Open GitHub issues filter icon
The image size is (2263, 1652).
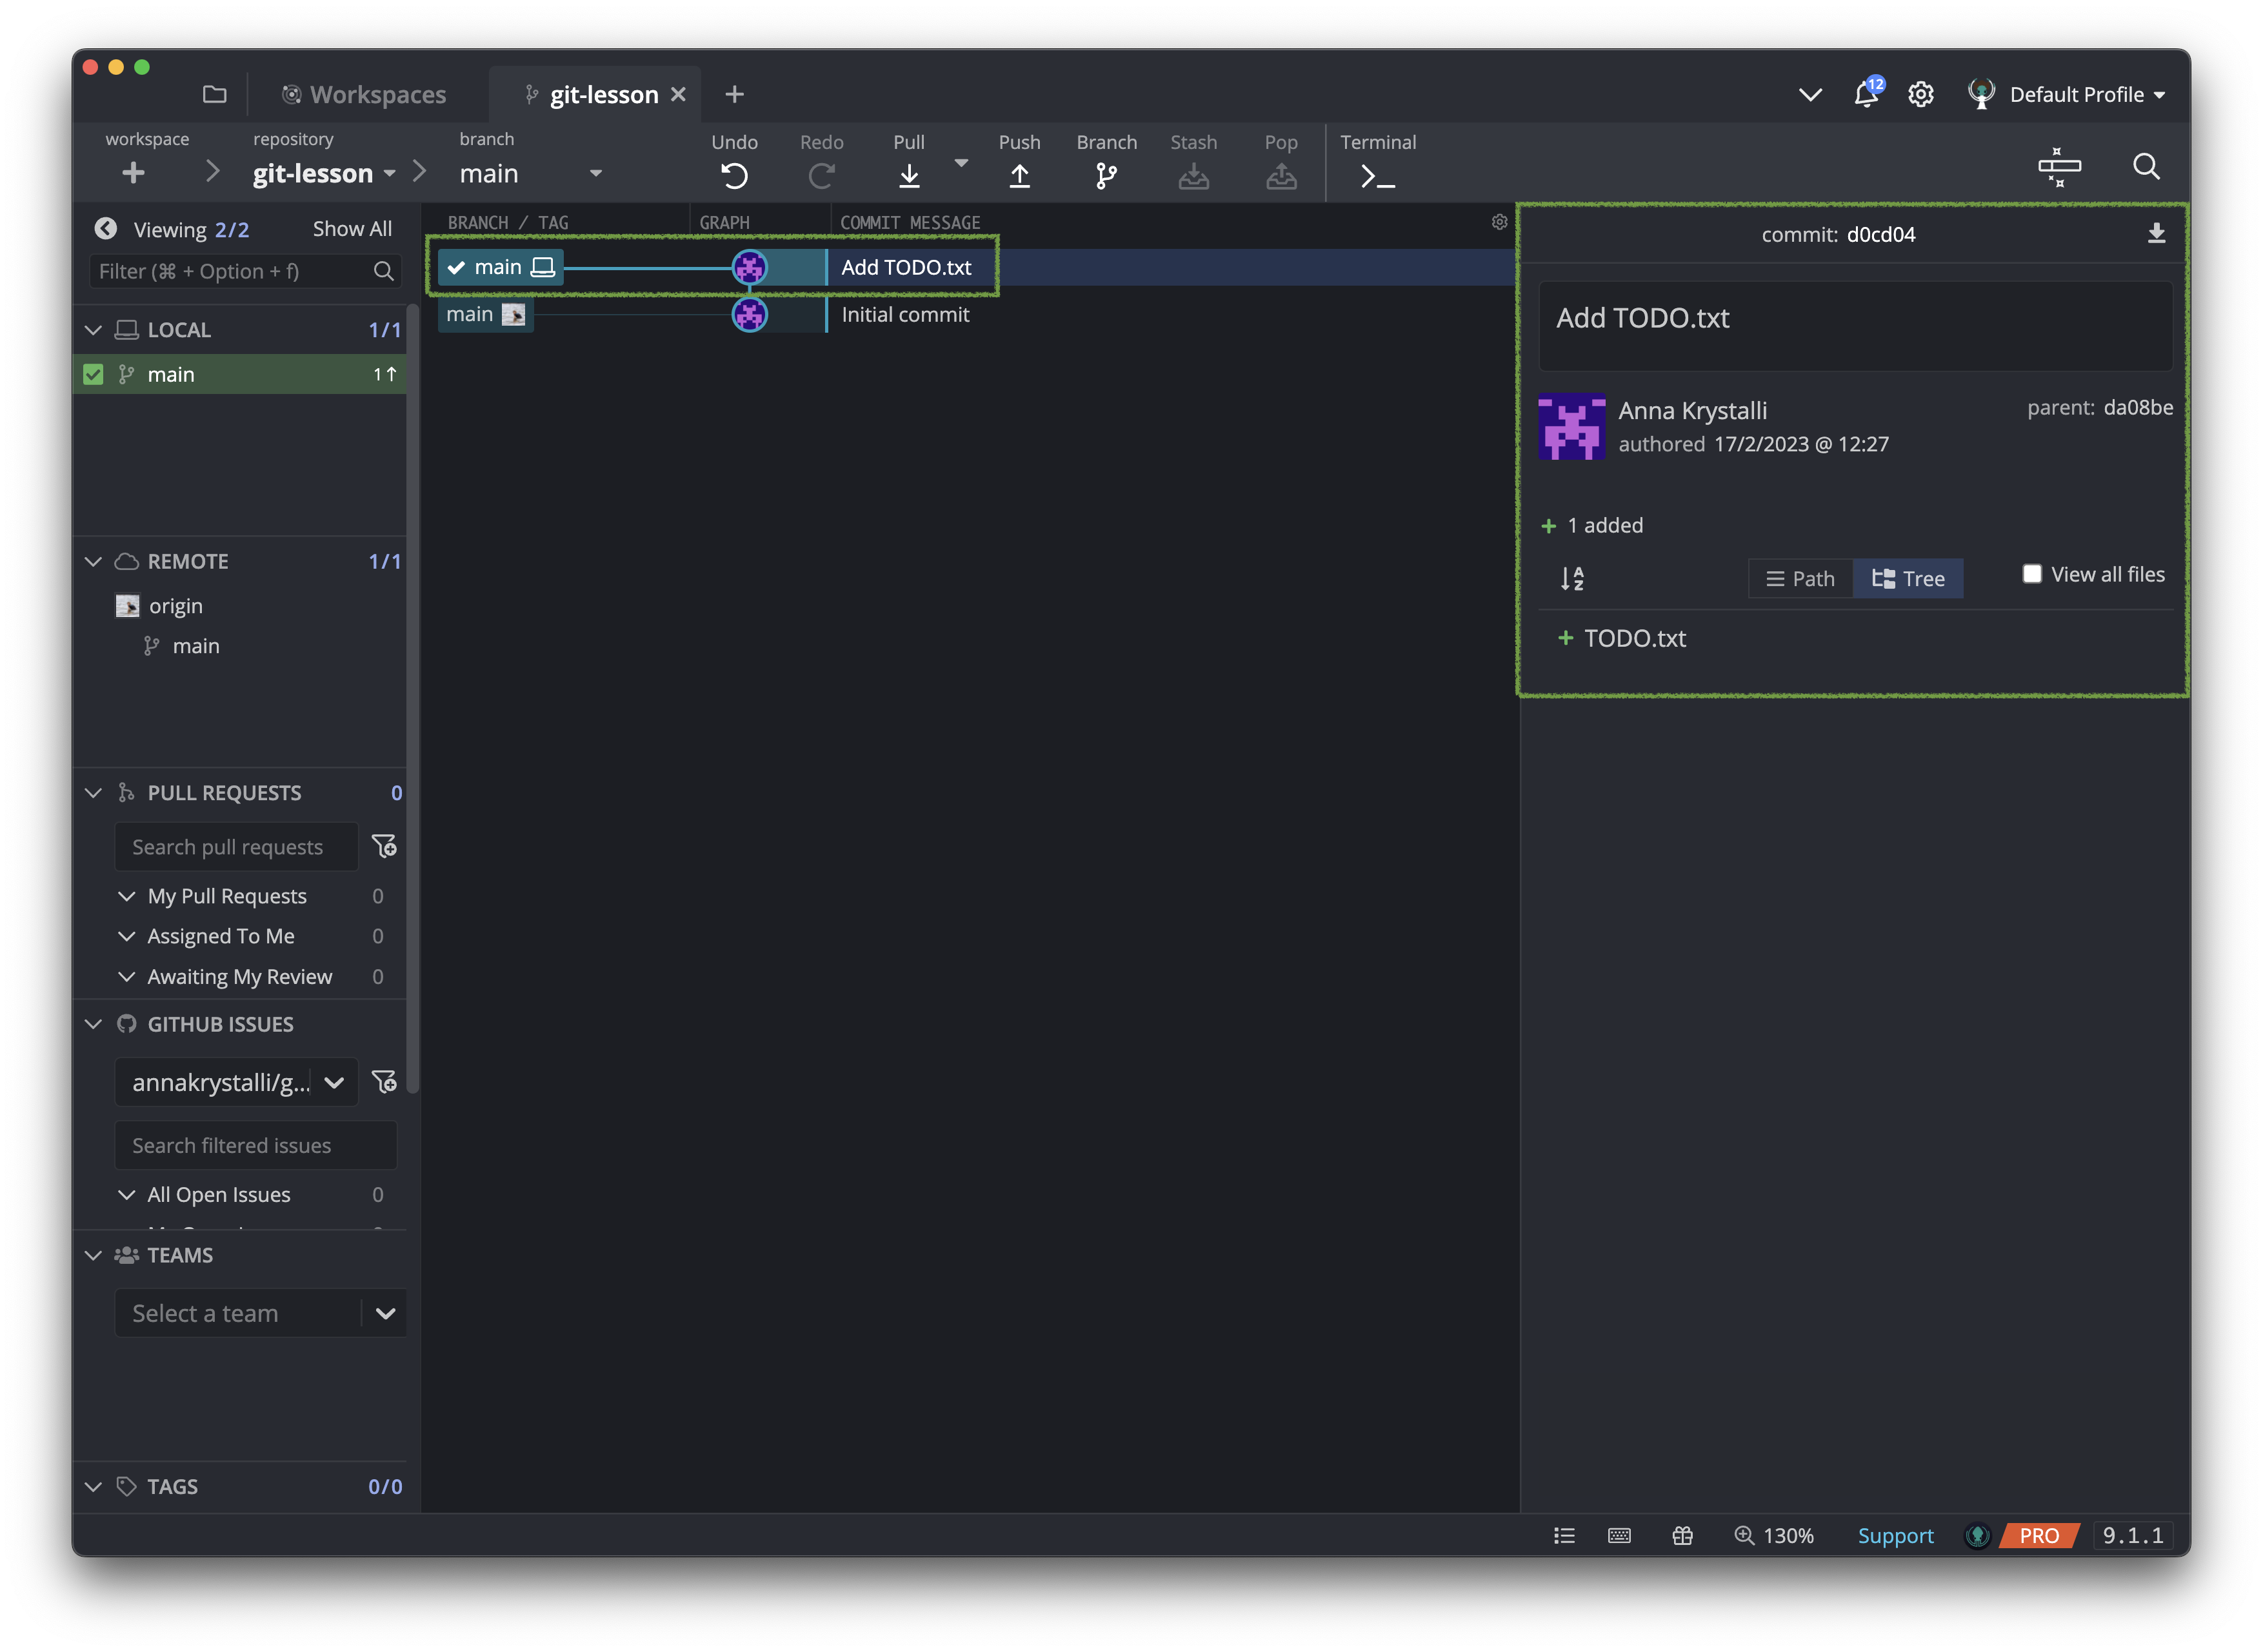384,1081
